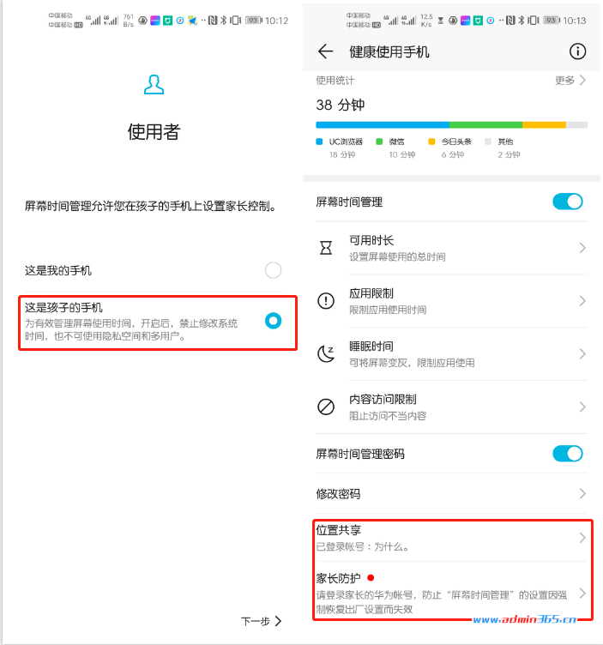Tap the hourglass icon for 可用时长
603x645 pixels.
click(326, 248)
